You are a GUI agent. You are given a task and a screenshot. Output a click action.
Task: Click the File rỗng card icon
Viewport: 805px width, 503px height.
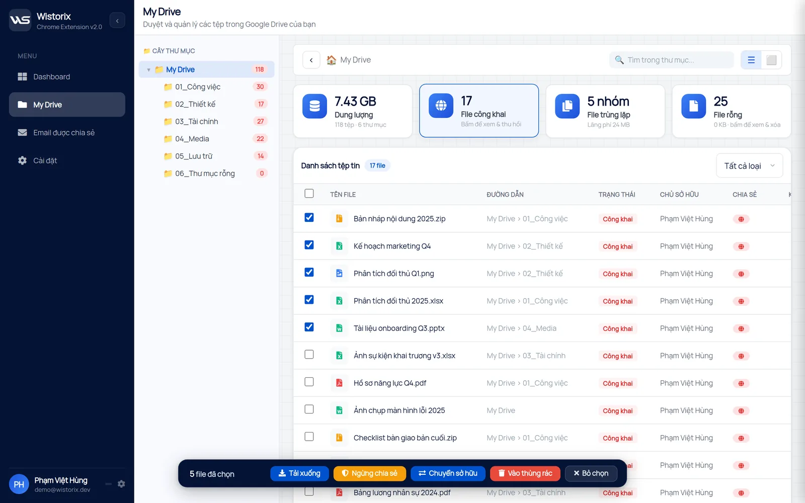(x=693, y=106)
